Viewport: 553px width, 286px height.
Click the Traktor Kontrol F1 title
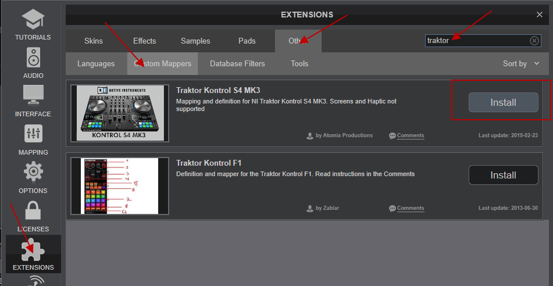(x=209, y=163)
